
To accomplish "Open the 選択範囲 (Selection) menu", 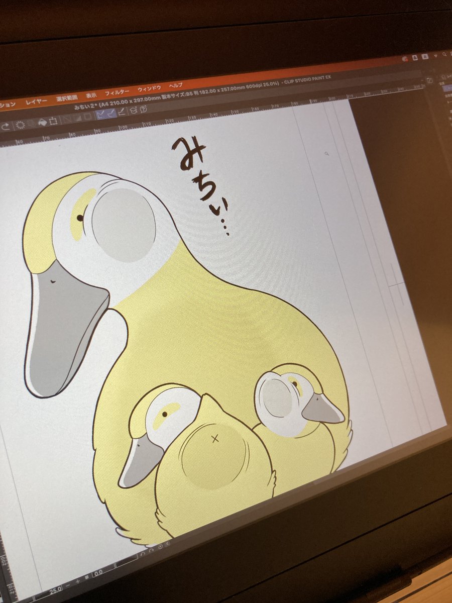I will click(67, 98).
